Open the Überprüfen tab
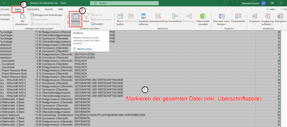The width and height of the screenshot is (287, 127). tap(33, 9)
